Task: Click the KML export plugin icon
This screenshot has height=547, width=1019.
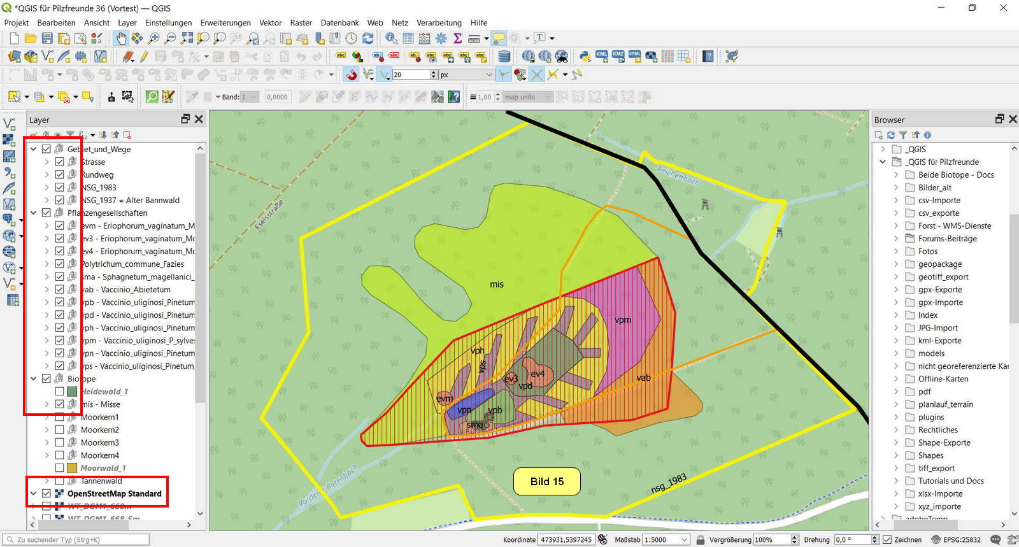Action: tap(602, 57)
